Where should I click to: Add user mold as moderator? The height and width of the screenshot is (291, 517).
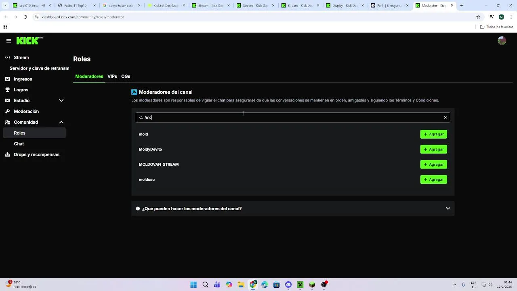433,134
